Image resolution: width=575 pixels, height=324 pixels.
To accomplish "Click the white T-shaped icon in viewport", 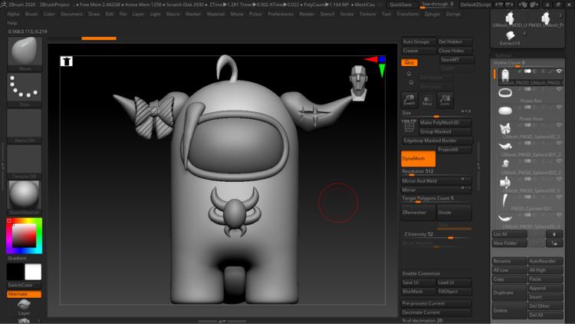I will click(x=67, y=61).
